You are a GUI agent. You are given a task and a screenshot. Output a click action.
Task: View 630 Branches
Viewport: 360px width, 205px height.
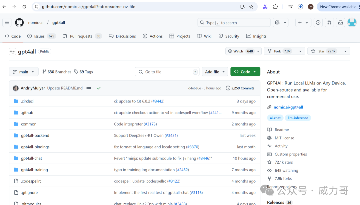click(57, 72)
